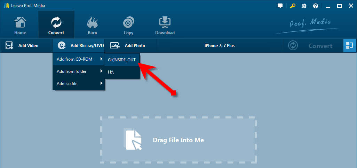Open the Burn module
Screen dimensions: 357x168
pyautogui.click(x=92, y=25)
